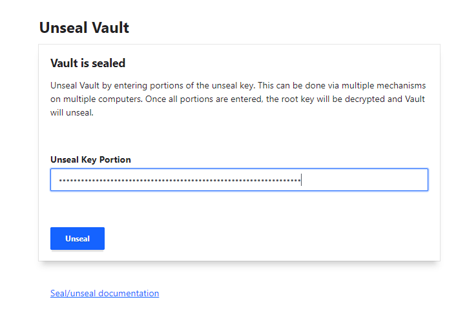The image size is (467, 315).
Task: Click the word "Portion" in the field label
Action: [x=115, y=159]
